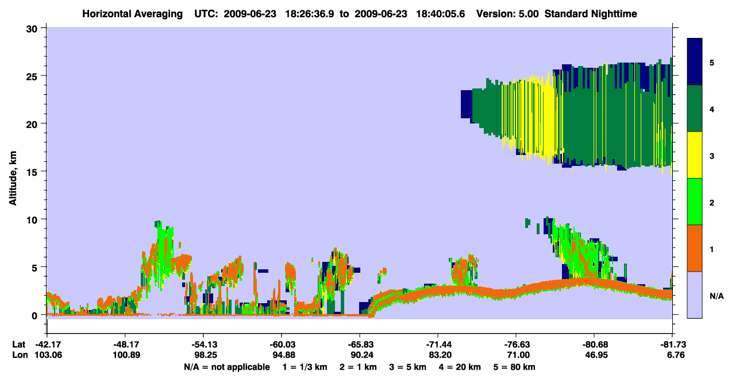Click the legend text '3 = 5 km'
This screenshot has width=747, height=383.
point(409,367)
